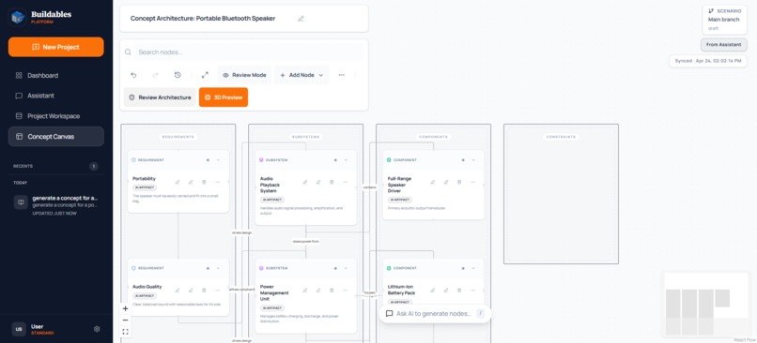Click status dot on Full-Range Speaker Driver card
Viewport: 757px width, 343px height.
[x=463, y=160]
